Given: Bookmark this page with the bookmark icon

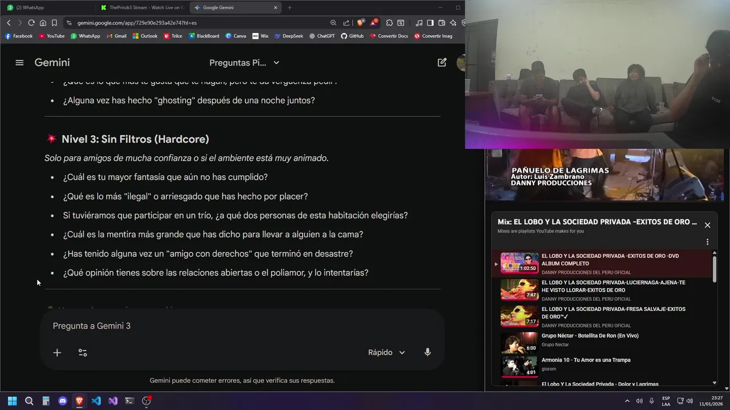Looking at the screenshot, I should click(x=54, y=23).
